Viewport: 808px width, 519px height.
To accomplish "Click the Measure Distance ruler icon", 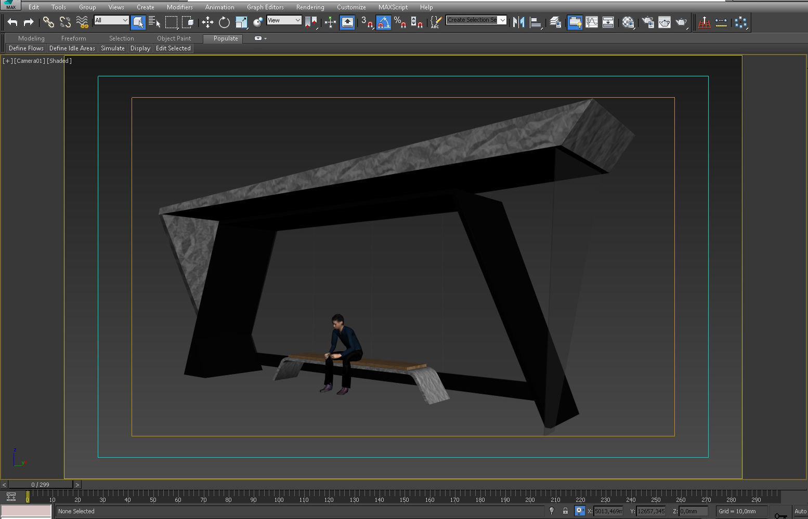I will point(721,22).
